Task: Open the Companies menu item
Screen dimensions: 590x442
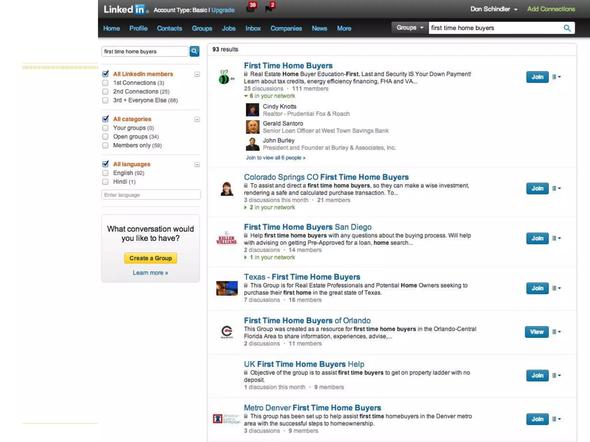Action: (286, 28)
